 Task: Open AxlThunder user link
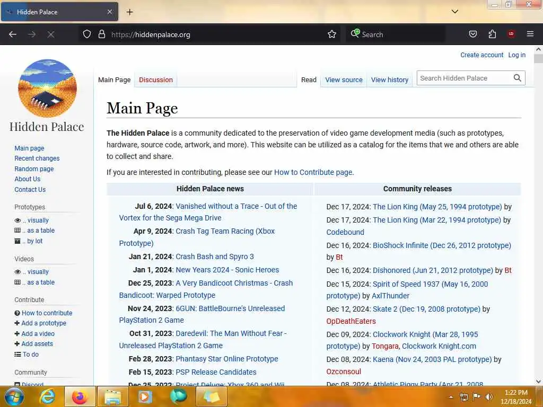tap(390, 296)
